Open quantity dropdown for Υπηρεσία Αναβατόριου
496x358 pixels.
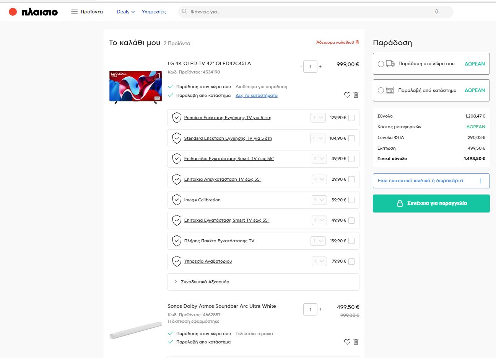coord(319,262)
